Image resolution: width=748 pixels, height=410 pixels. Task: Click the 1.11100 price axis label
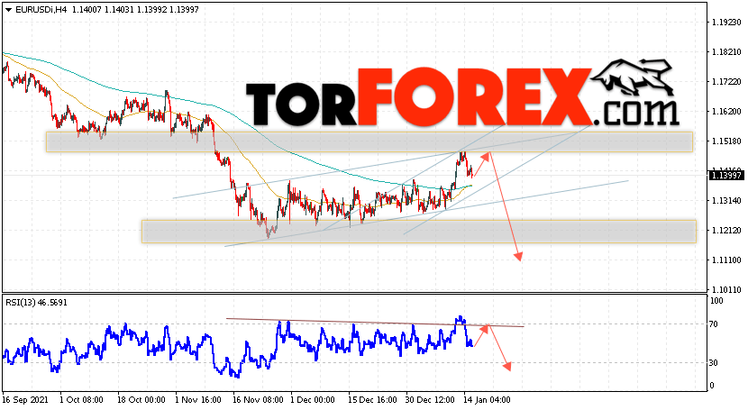[x=726, y=260]
